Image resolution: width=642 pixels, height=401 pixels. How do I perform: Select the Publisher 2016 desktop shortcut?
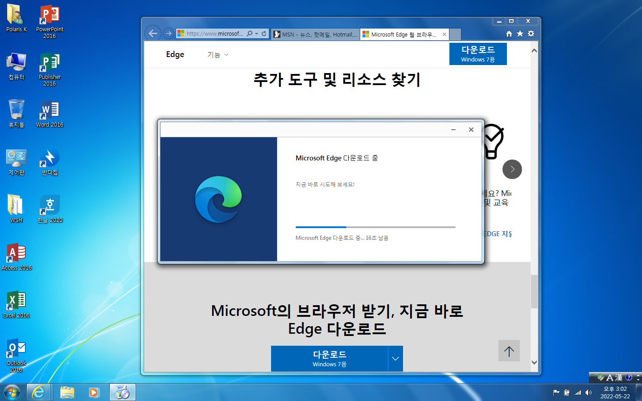point(49,69)
